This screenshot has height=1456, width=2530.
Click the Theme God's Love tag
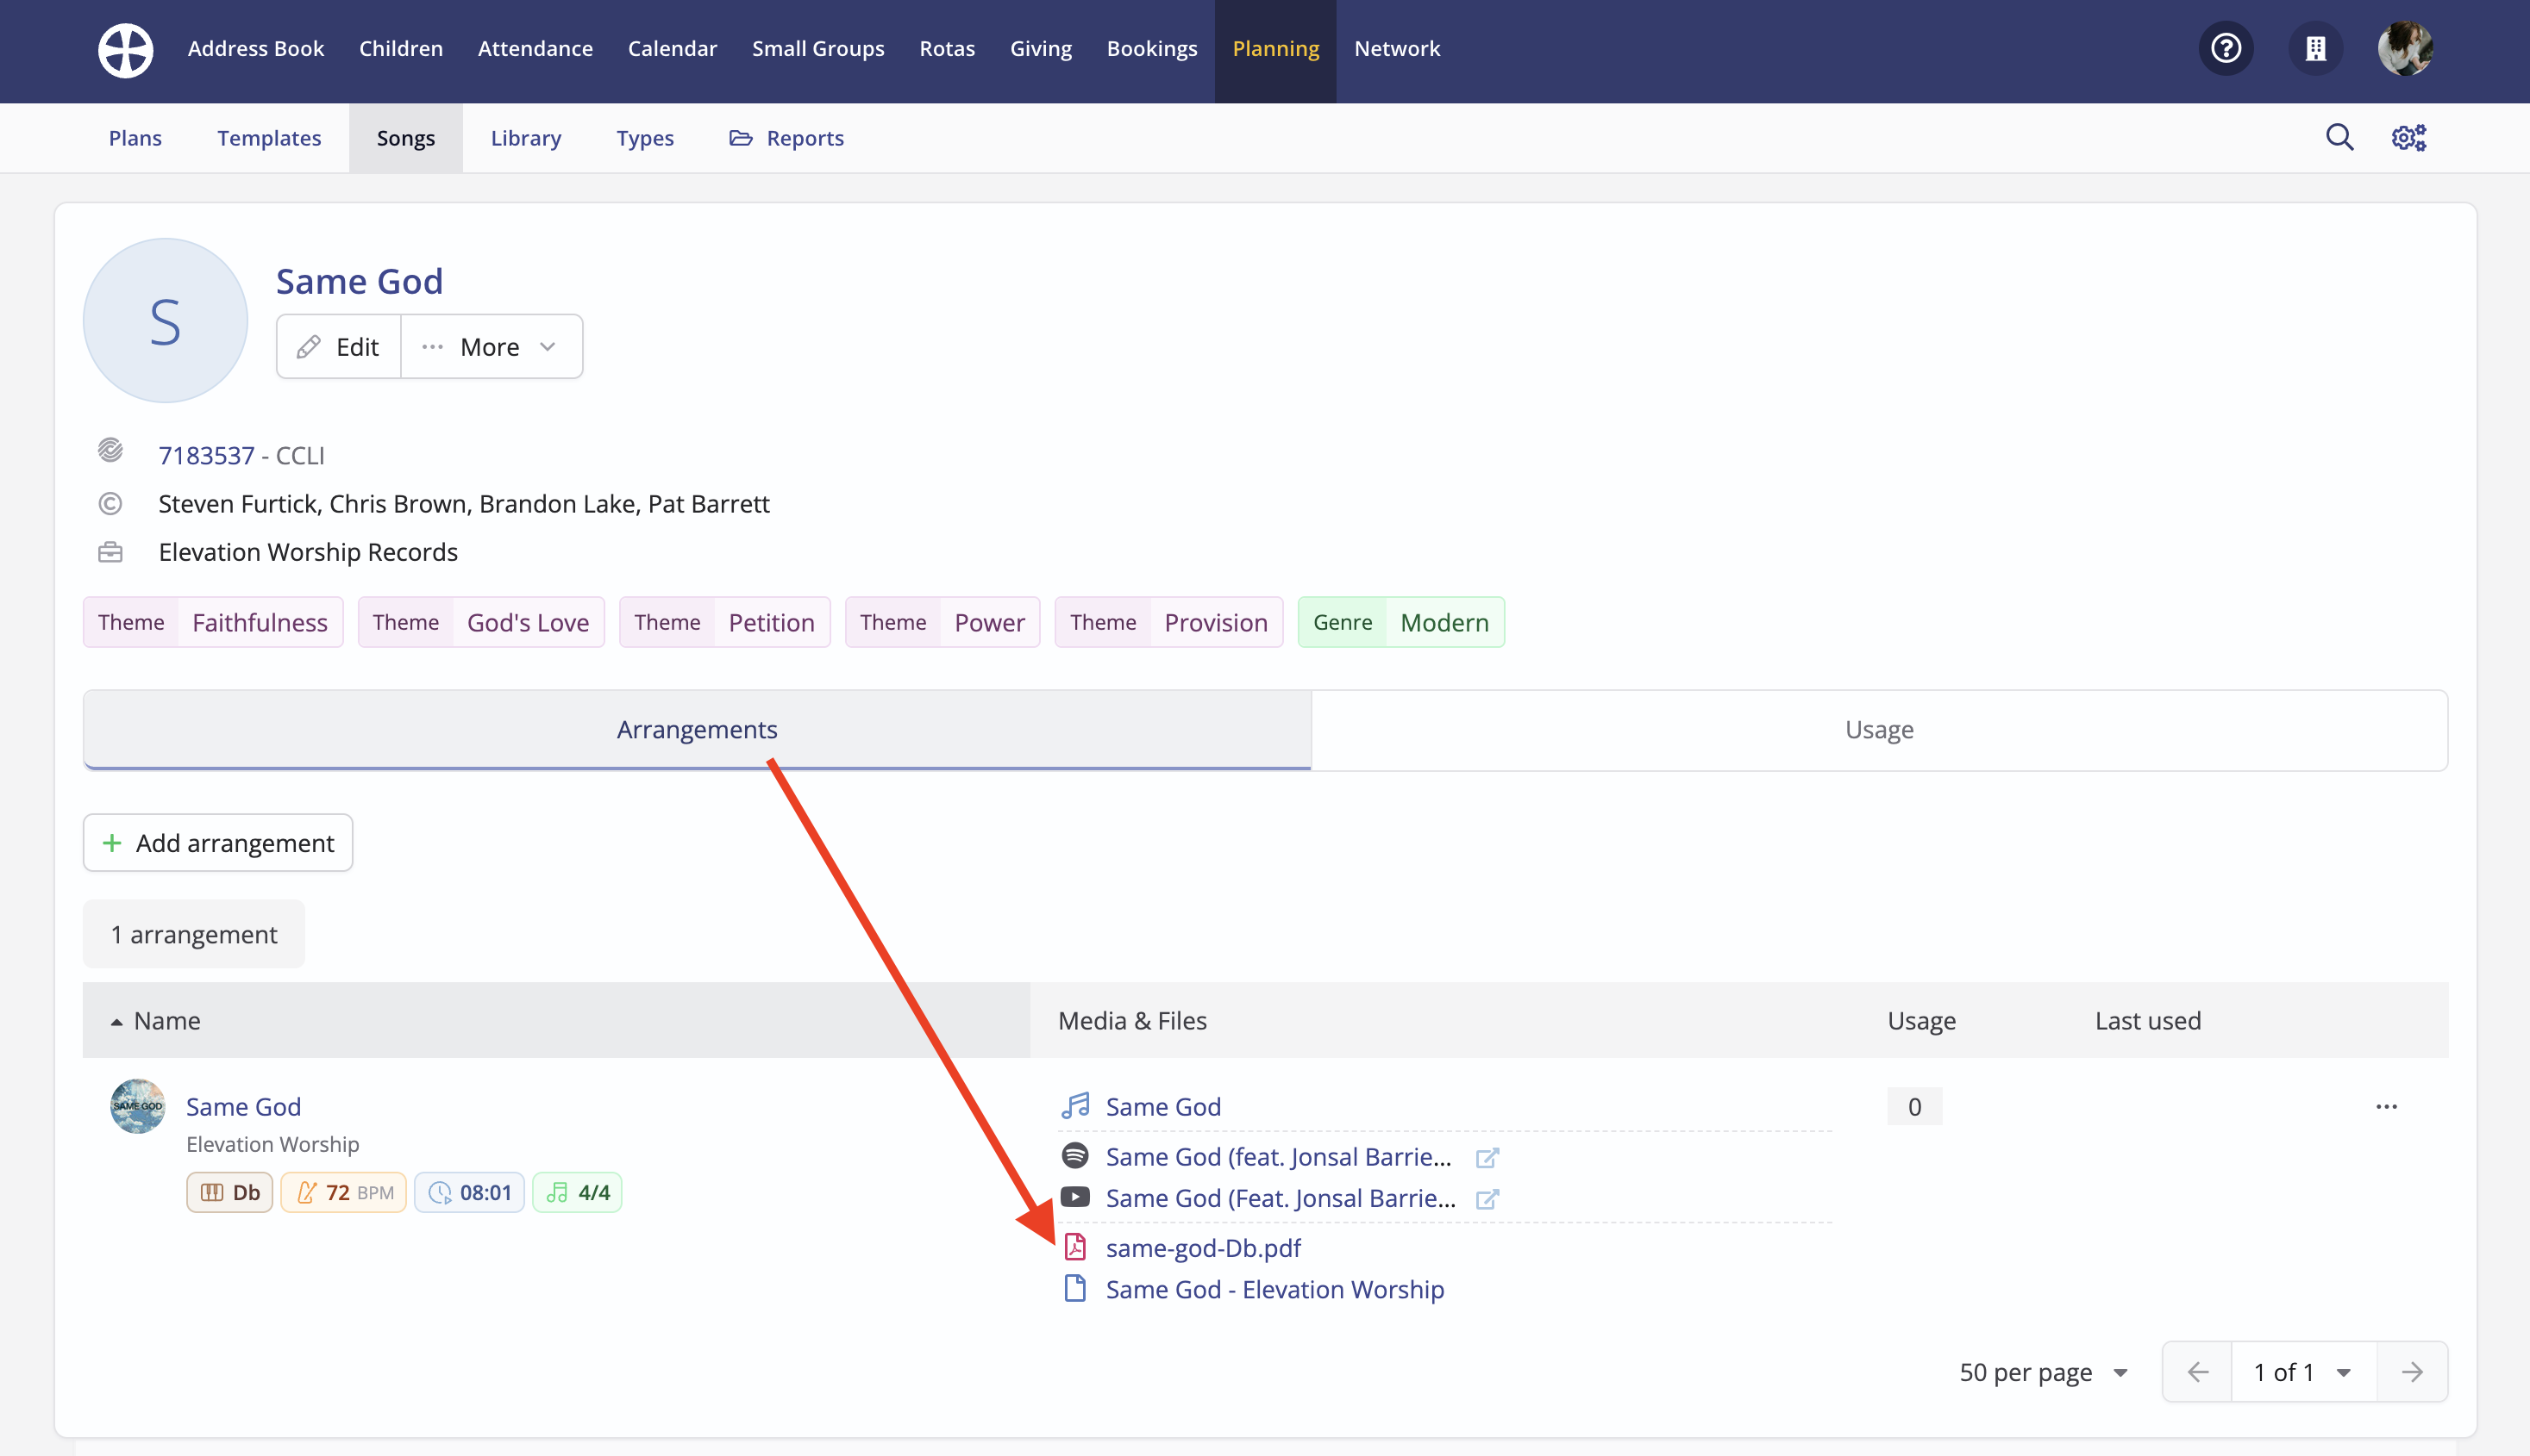pos(481,622)
